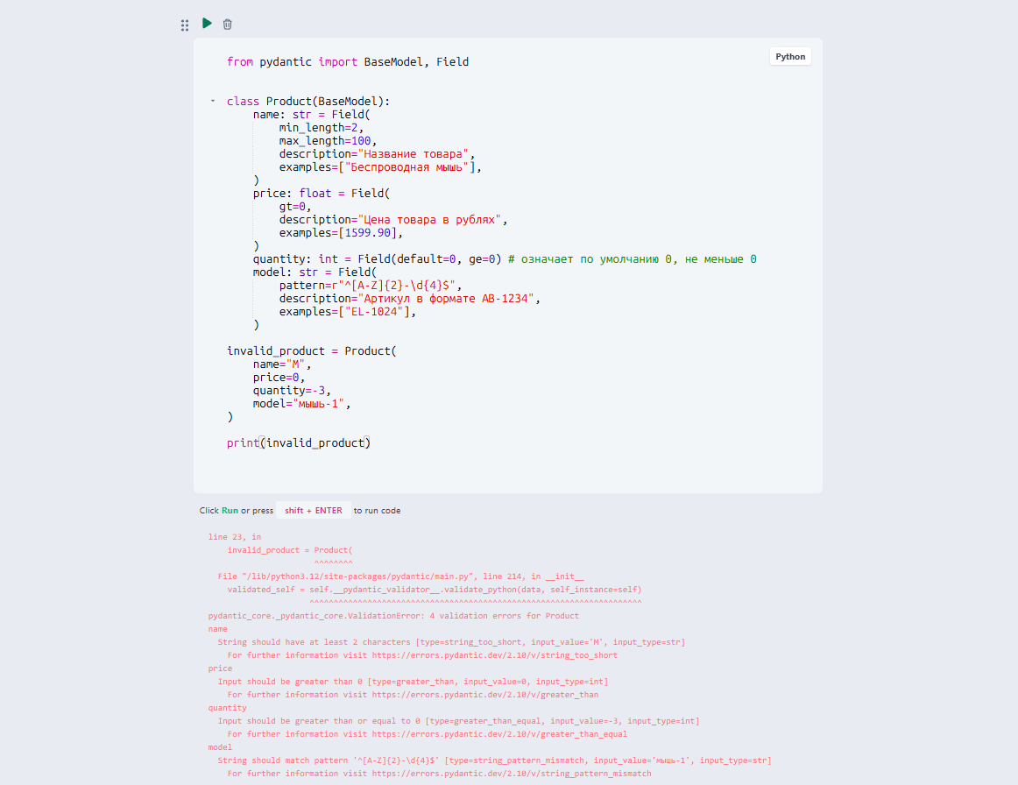This screenshot has width=1018, height=785.
Task: Click the green comment after quantity Field
Action: pyautogui.click(x=632, y=259)
